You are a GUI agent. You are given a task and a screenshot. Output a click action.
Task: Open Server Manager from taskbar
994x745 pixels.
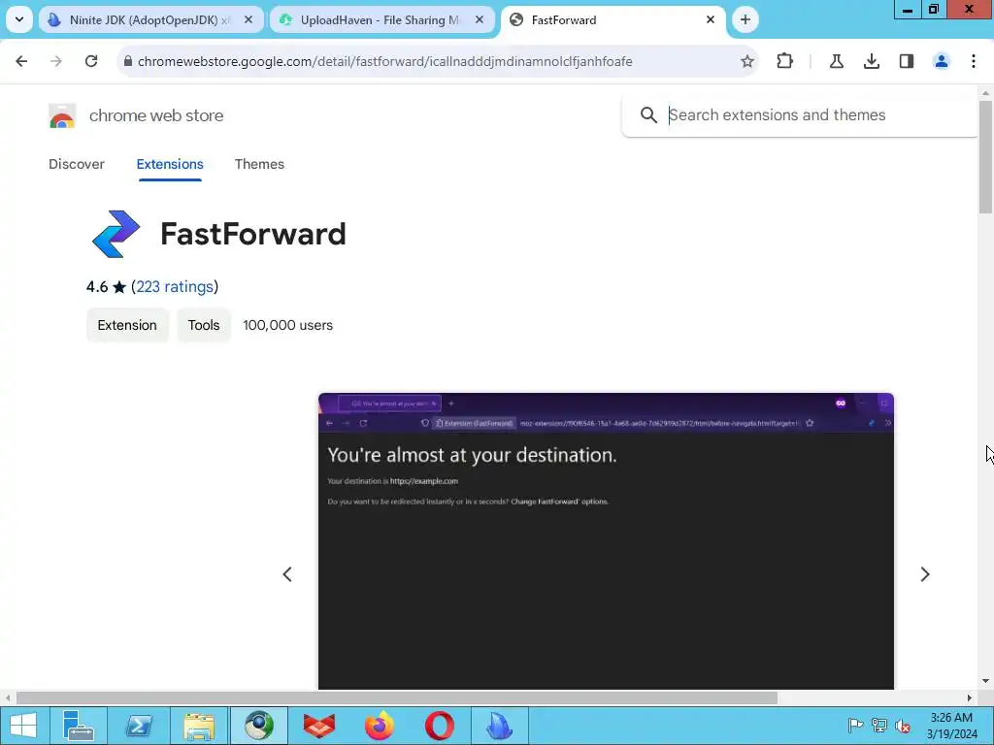point(79,726)
